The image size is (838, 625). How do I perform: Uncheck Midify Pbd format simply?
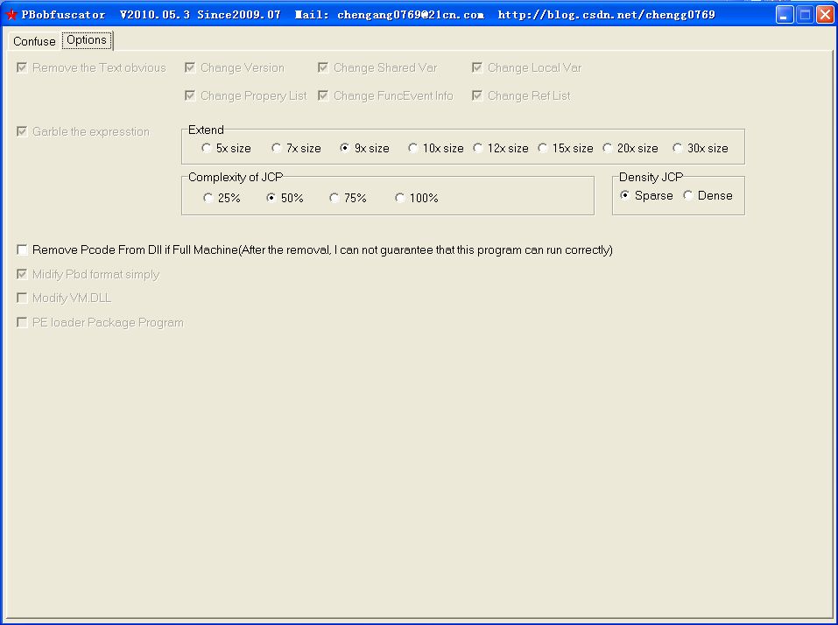(22, 274)
